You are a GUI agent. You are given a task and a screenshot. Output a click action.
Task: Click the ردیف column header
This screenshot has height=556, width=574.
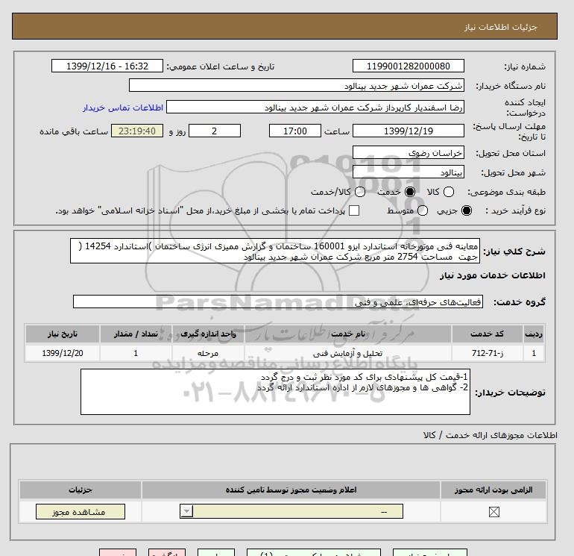(x=534, y=334)
